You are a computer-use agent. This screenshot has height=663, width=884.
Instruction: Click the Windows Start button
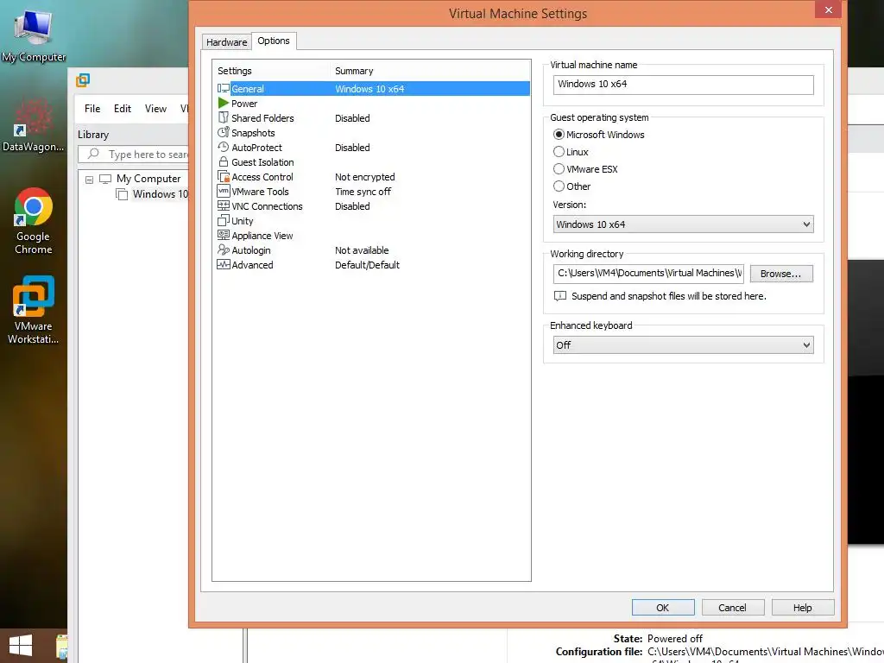pos(21,646)
